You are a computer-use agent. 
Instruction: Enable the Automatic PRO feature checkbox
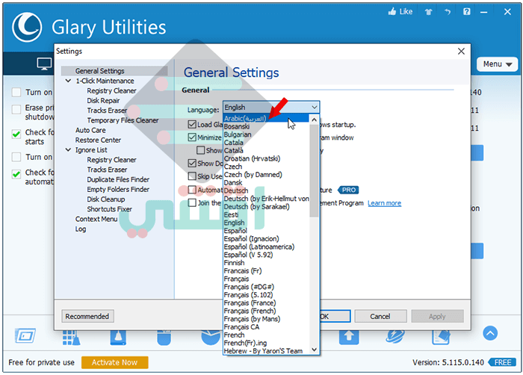click(x=192, y=190)
